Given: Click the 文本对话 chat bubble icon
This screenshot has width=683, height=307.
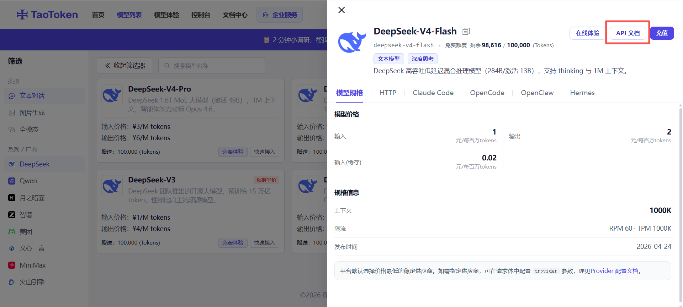Looking at the screenshot, I should click(x=12, y=96).
